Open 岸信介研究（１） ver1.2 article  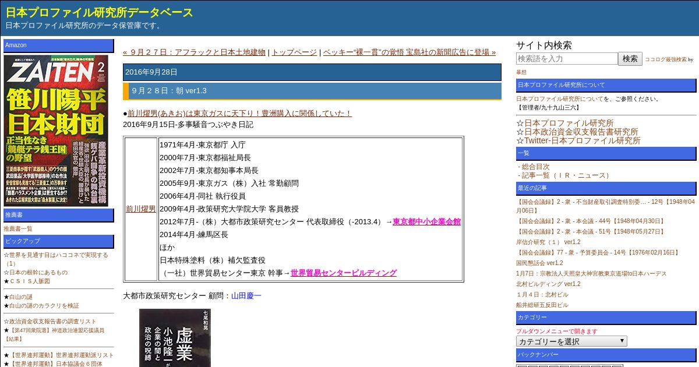pyautogui.click(x=548, y=242)
